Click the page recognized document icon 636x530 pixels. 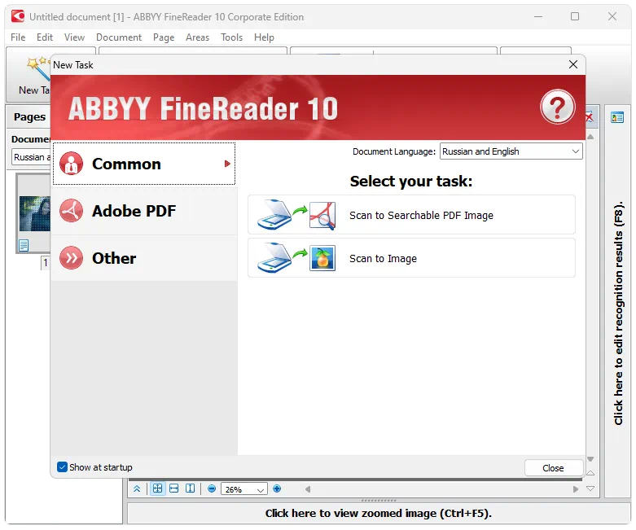coord(24,245)
